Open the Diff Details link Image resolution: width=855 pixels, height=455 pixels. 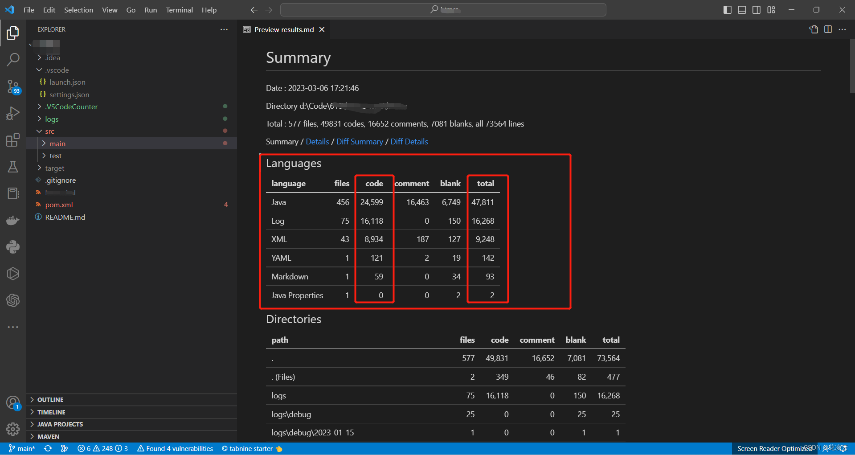point(409,141)
